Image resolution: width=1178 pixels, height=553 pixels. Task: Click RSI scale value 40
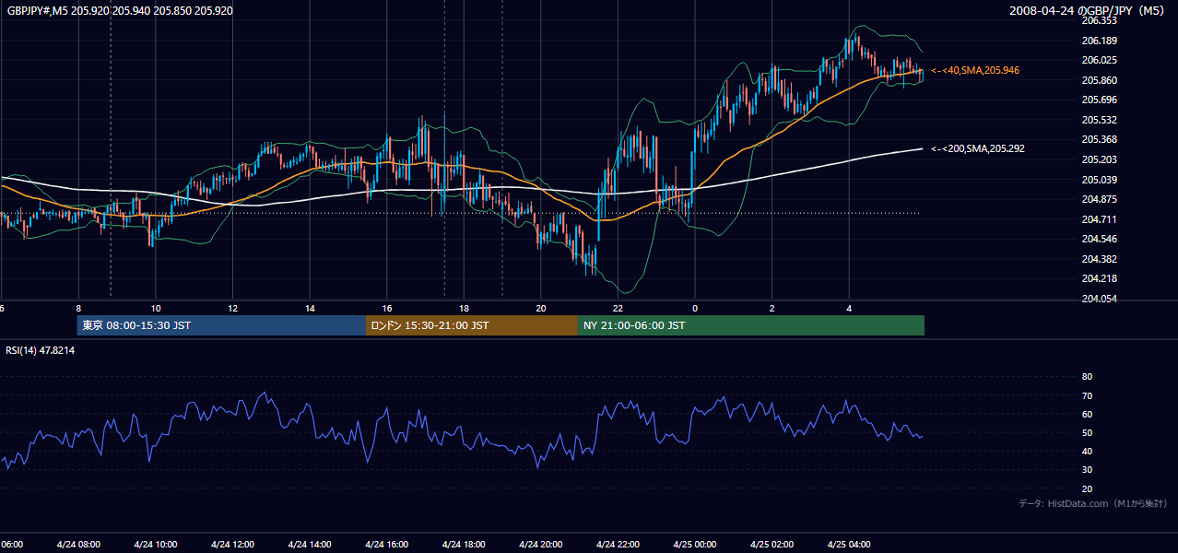click(x=1087, y=452)
